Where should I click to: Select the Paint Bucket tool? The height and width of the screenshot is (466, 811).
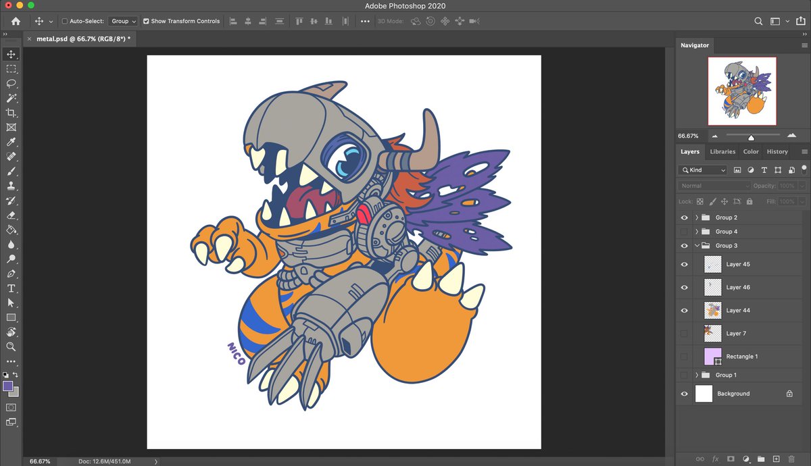pyautogui.click(x=11, y=230)
